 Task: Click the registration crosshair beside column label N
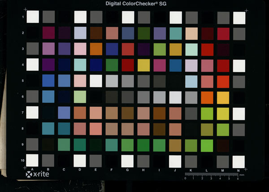(x=246, y=169)
